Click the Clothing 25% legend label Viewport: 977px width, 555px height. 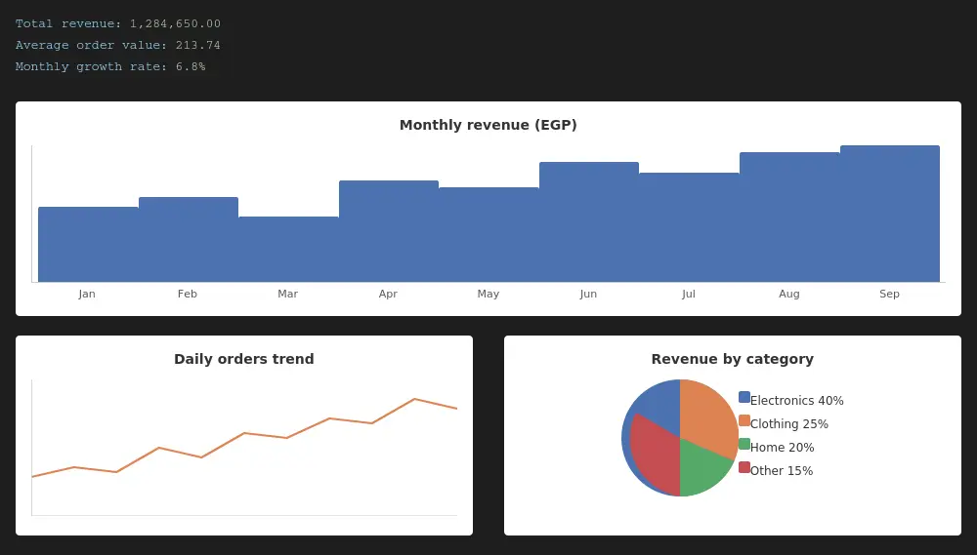pos(789,424)
